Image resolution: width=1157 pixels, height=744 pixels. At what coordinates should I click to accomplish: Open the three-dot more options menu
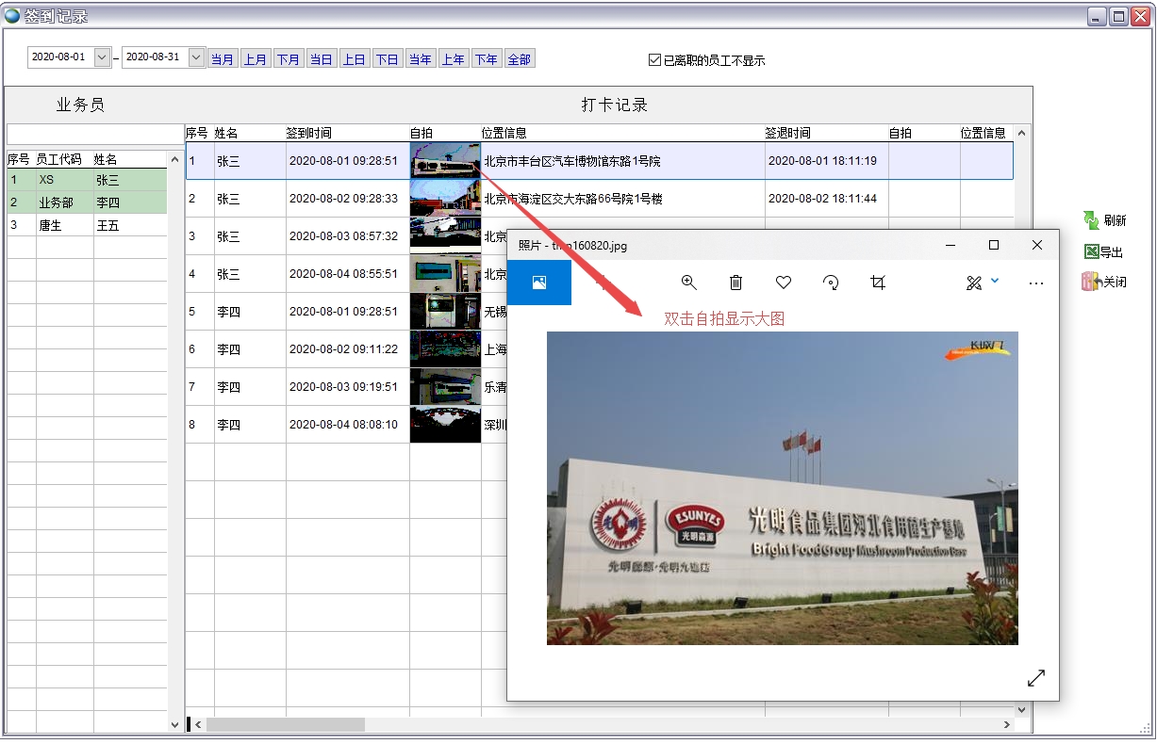1036,283
